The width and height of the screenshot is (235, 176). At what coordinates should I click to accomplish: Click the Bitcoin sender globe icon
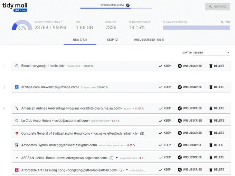[17, 66]
